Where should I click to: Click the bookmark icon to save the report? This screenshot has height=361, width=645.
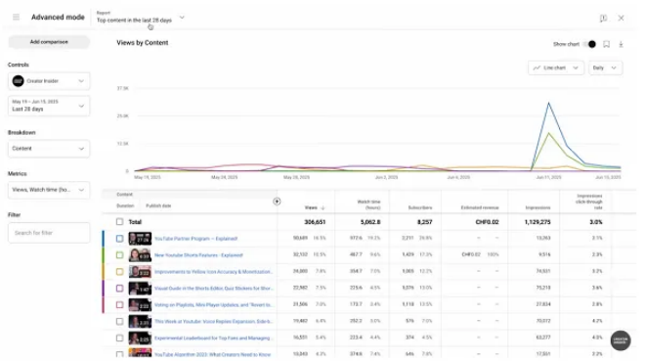[606, 44]
